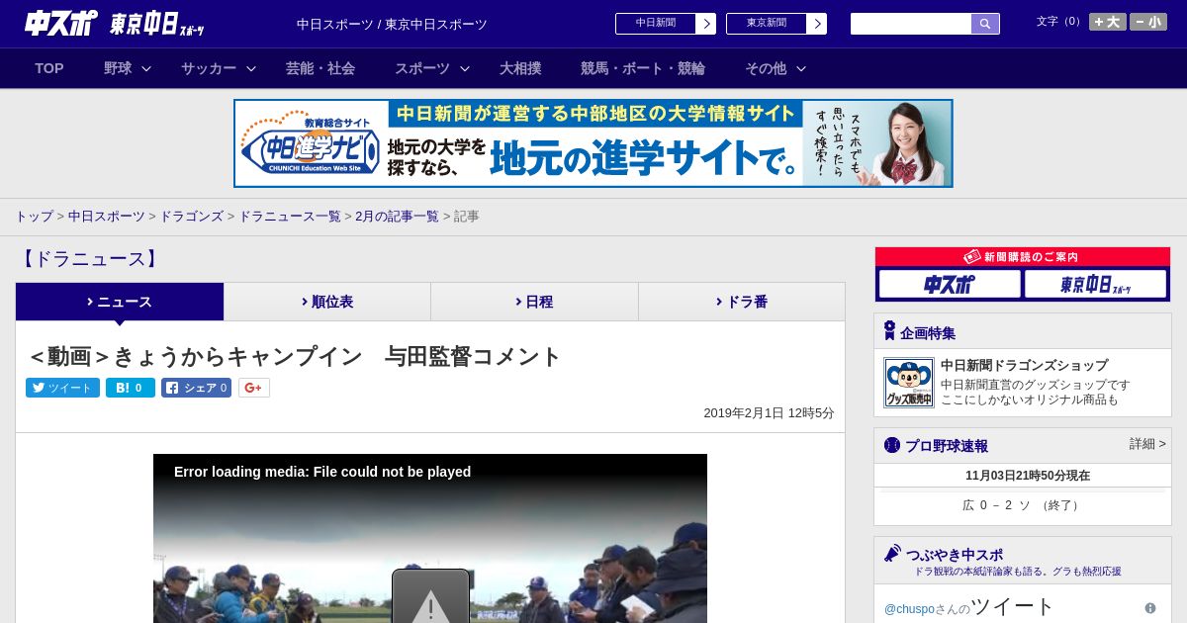Image resolution: width=1187 pixels, height=623 pixels.
Task: Click the 新聞購読のご案内 banner header
Action: click(x=1023, y=256)
